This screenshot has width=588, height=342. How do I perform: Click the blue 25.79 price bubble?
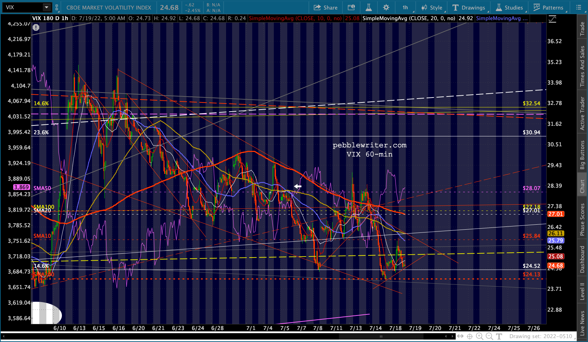click(556, 241)
